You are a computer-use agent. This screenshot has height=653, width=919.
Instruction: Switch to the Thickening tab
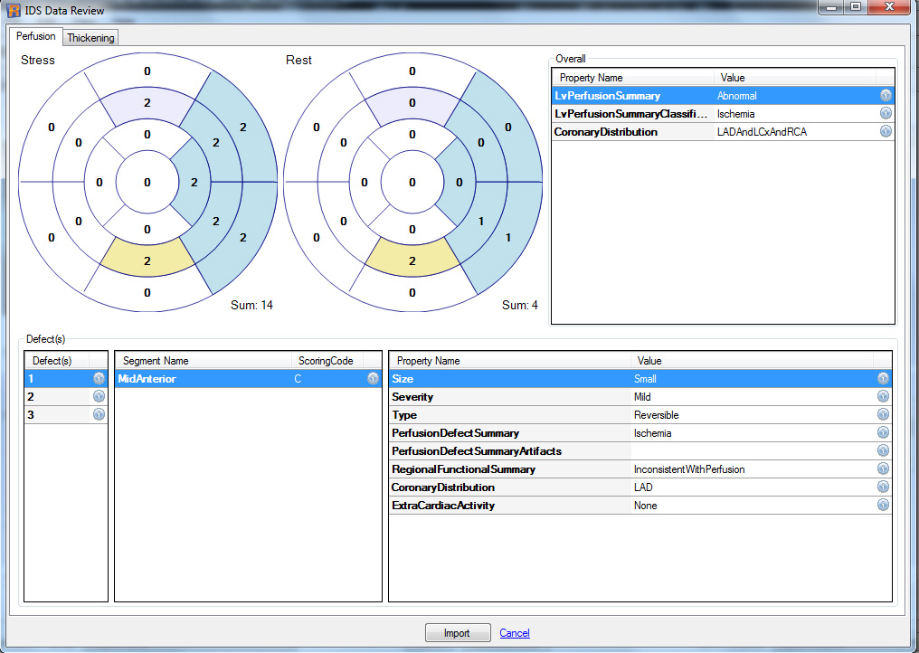point(90,38)
